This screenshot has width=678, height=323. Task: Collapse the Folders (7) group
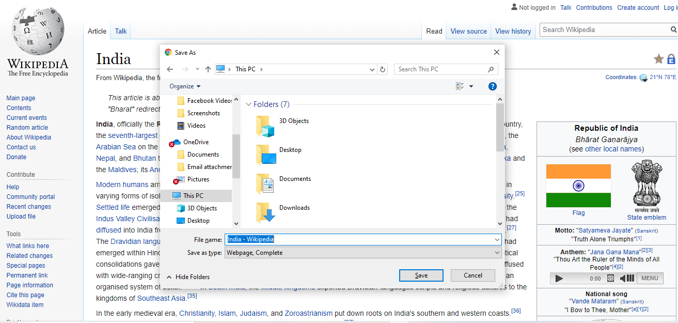pos(249,104)
